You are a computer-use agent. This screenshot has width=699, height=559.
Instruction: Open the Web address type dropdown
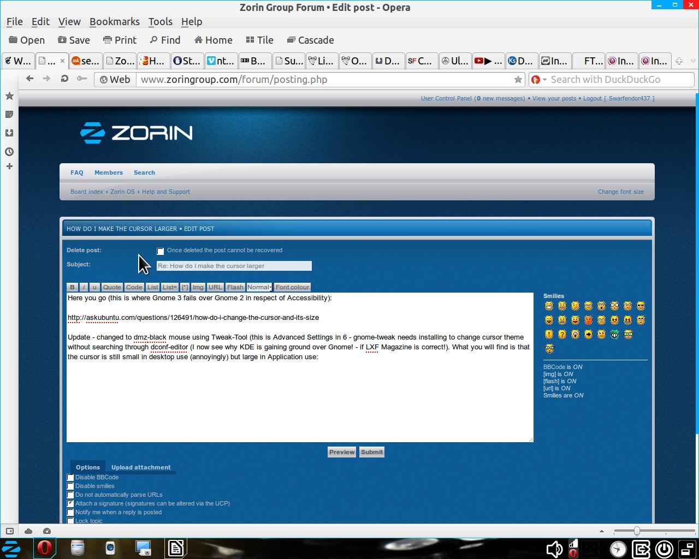point(115,80)
